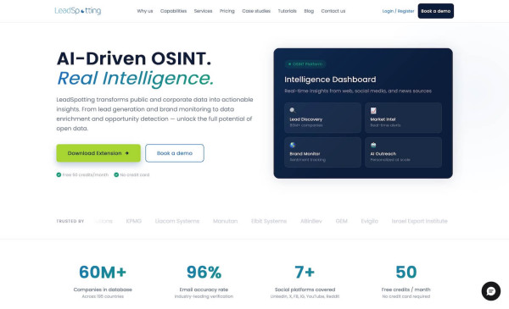Screen dimensions: 509x309
Task: Click the KPMG trusted-by name
Action: click(134, 221)
